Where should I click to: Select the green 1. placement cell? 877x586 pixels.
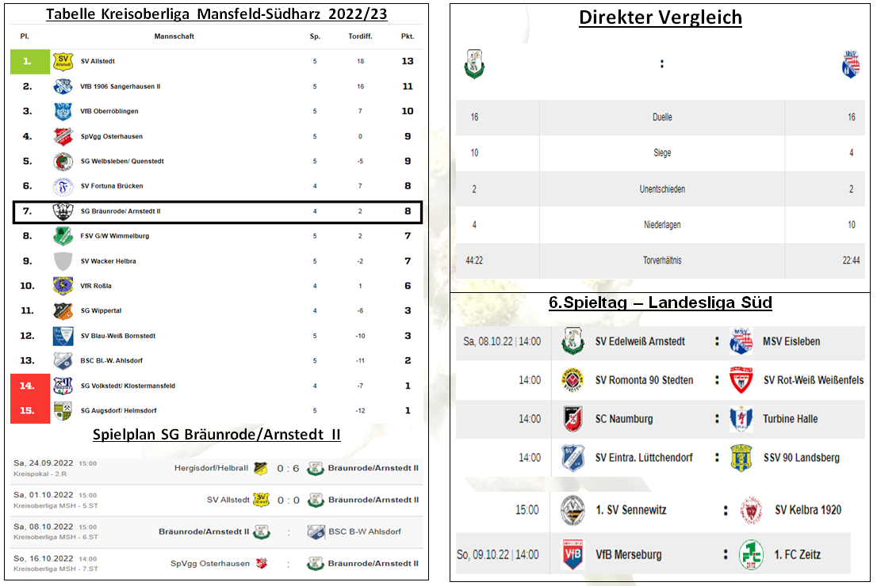click(x=30, y=62)
